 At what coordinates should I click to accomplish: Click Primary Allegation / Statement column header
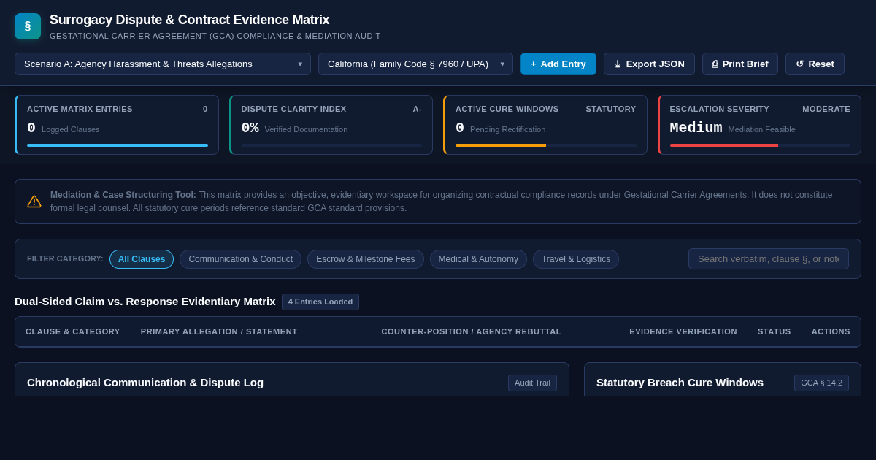click(219, 331)
